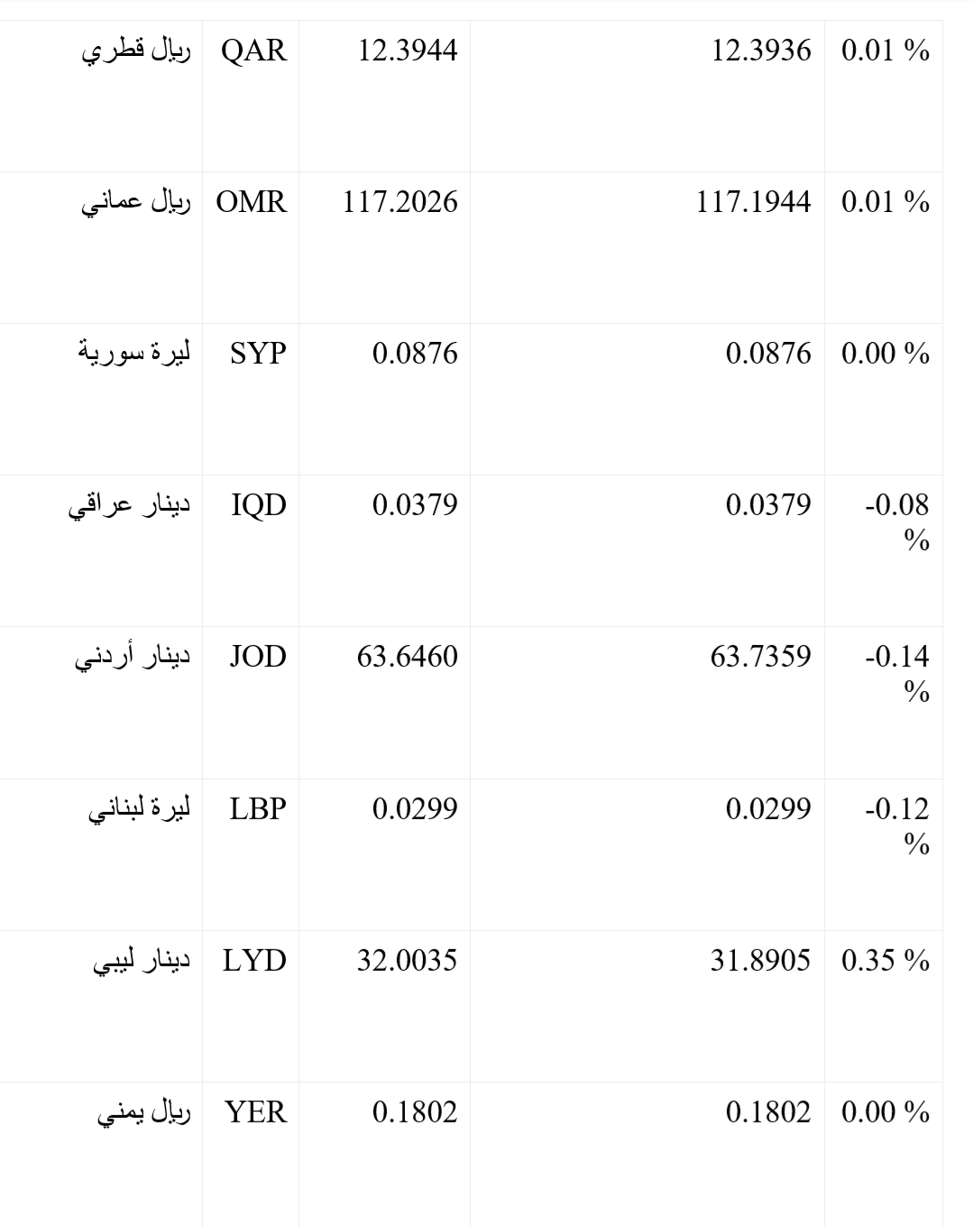Select the OMR currency code
This screenshot has width=974, height=1227.
coord(252,202)
